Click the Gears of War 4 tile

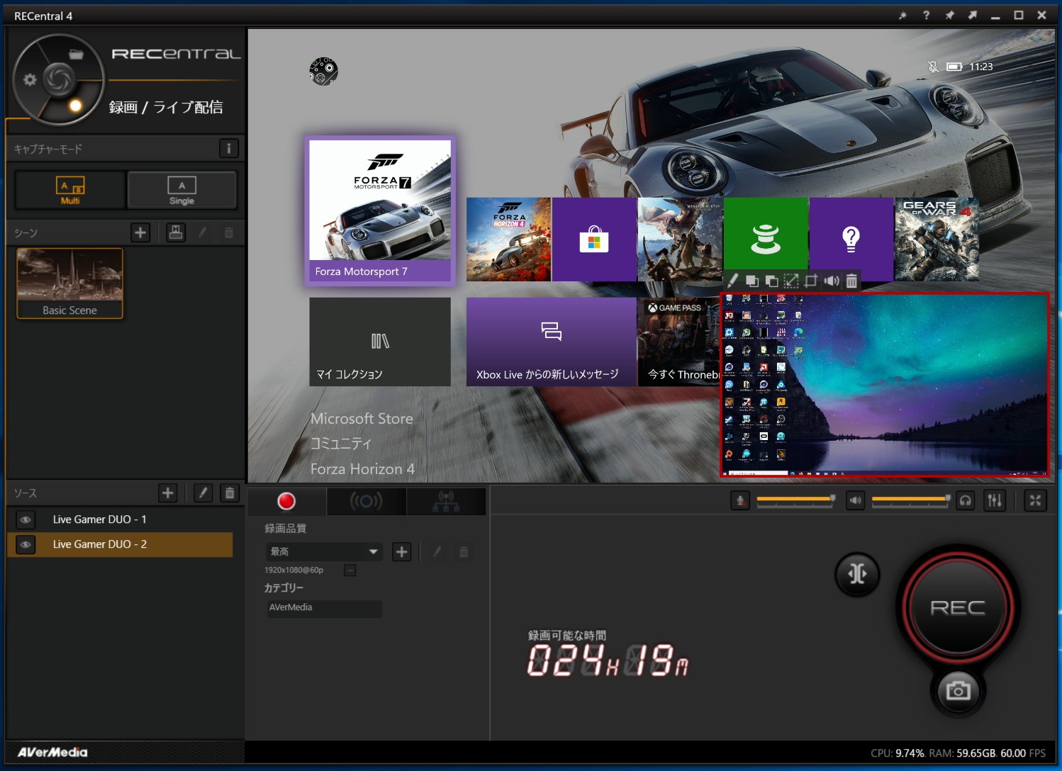tap(937, 240)
